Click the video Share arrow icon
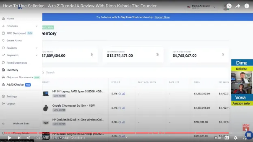 [238, 6]
